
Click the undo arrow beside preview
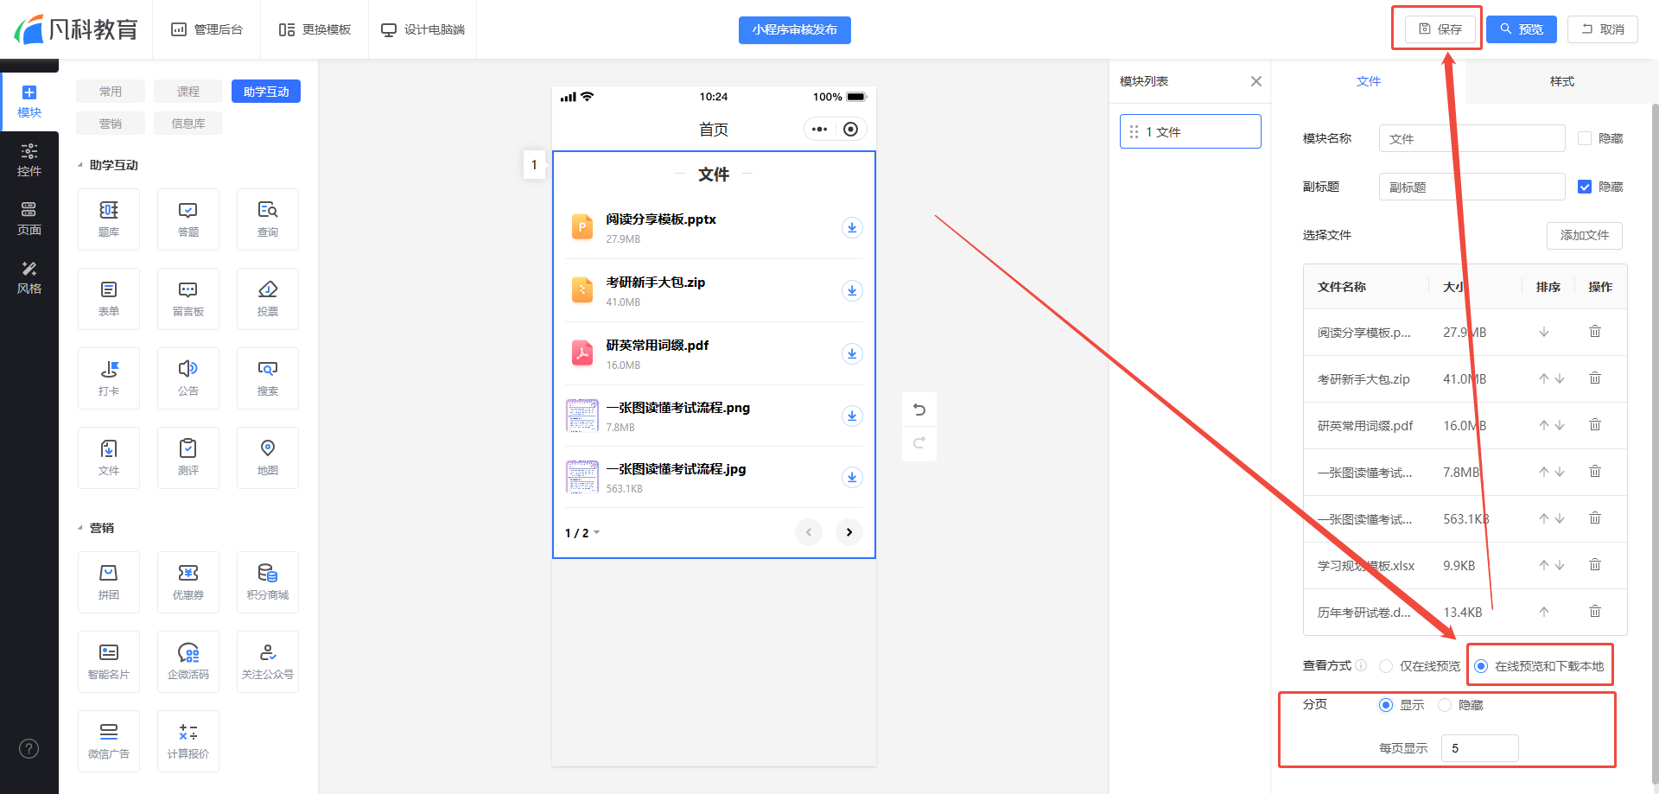(919, 410)
